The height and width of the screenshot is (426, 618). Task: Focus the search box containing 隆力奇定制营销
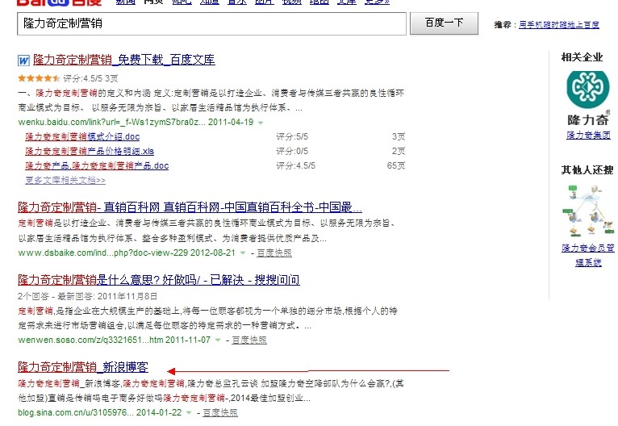tap(211, 23)
